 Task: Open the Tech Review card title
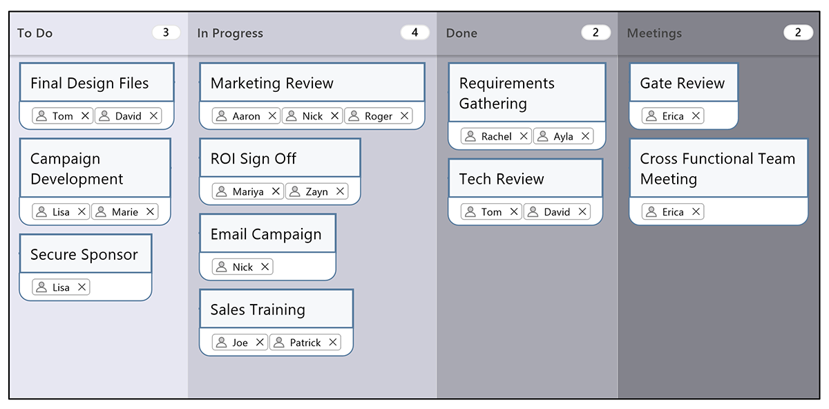click(502, 179)
